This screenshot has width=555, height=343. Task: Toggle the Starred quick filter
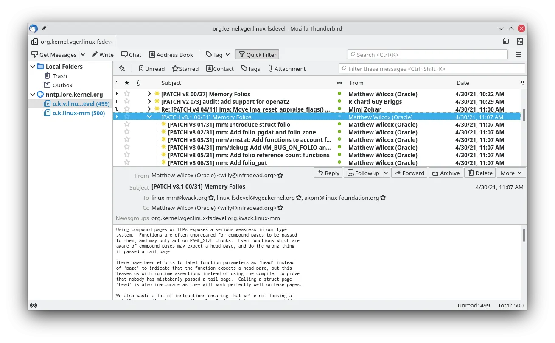click(x=185, y=68)
